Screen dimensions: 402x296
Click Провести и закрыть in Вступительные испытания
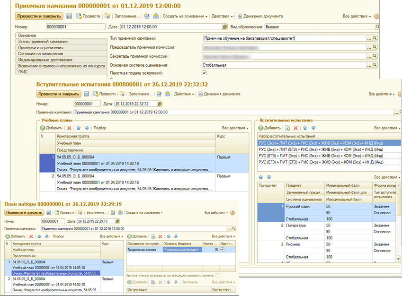coord(58,94)
